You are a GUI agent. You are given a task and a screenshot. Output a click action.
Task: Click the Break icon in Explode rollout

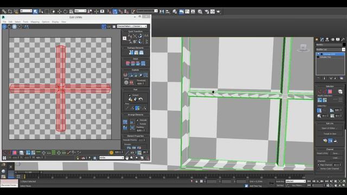[125, 75]
